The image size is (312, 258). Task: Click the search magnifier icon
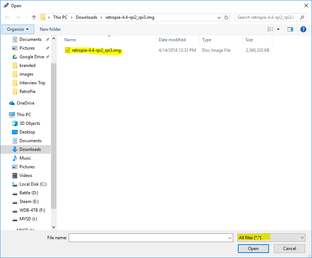[x=302, y=17]
